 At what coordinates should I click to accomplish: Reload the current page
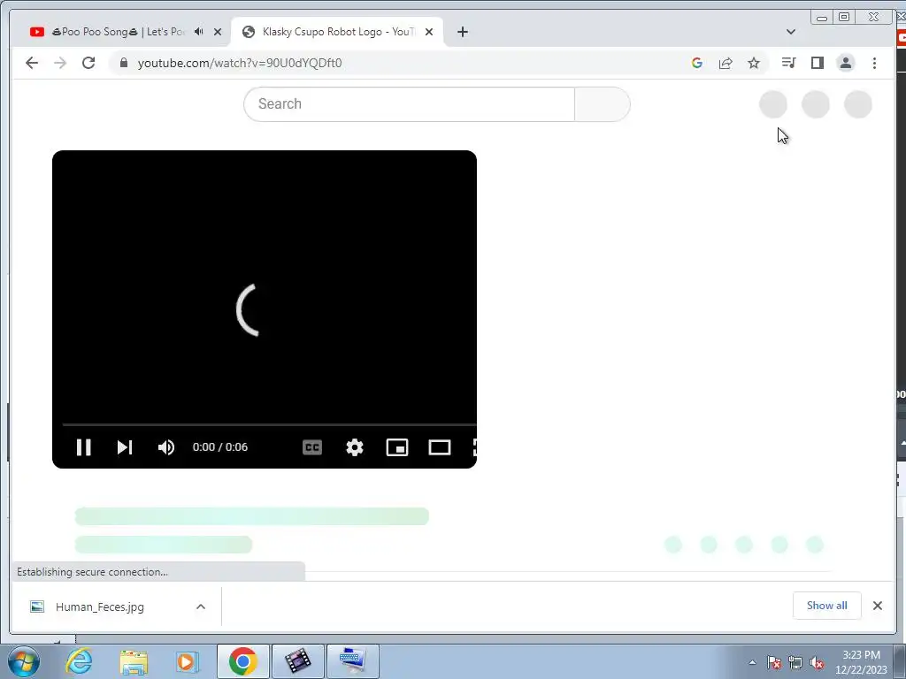click(x=88, y=63)
